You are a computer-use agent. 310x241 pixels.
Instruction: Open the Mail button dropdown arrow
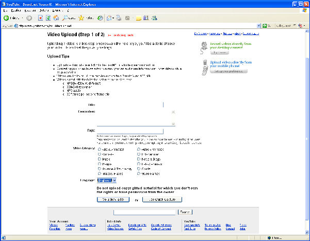tap(113, 18)
